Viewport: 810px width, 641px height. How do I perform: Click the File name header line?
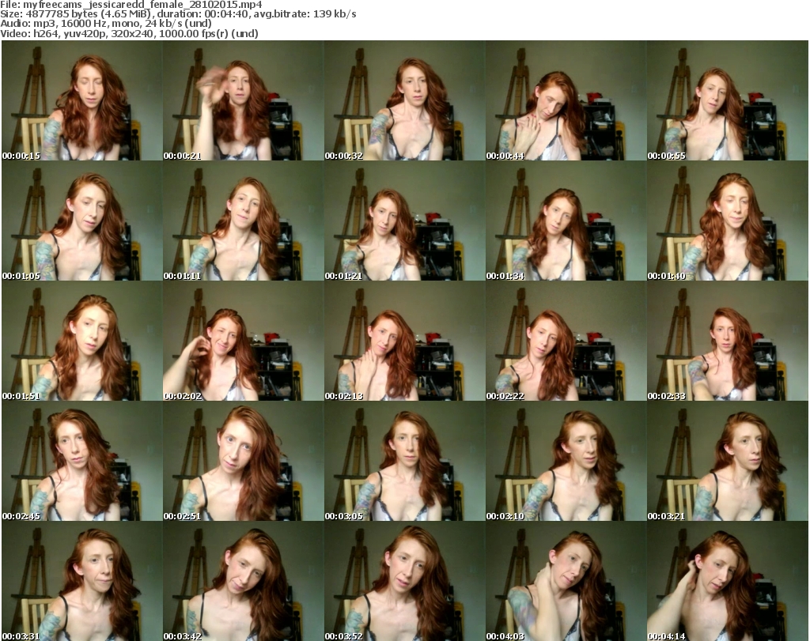[x=131, y=5]
